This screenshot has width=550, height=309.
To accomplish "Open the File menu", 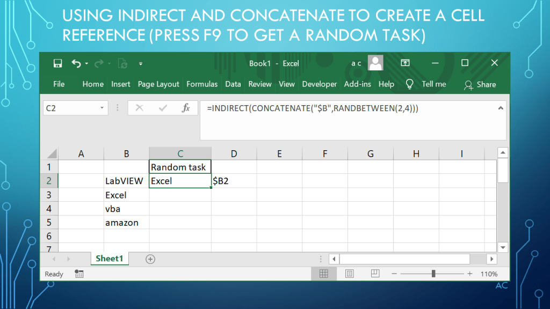I will (59, 84).
